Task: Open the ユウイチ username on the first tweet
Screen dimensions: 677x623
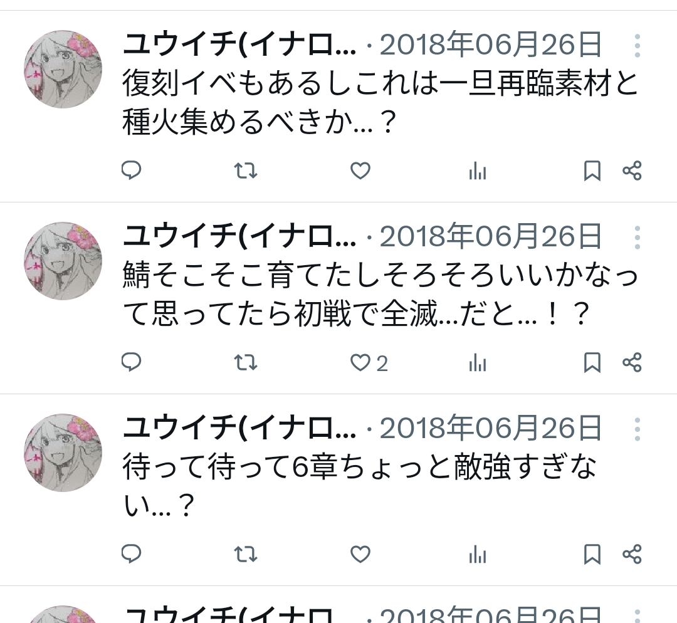Action: click(239, 45)
